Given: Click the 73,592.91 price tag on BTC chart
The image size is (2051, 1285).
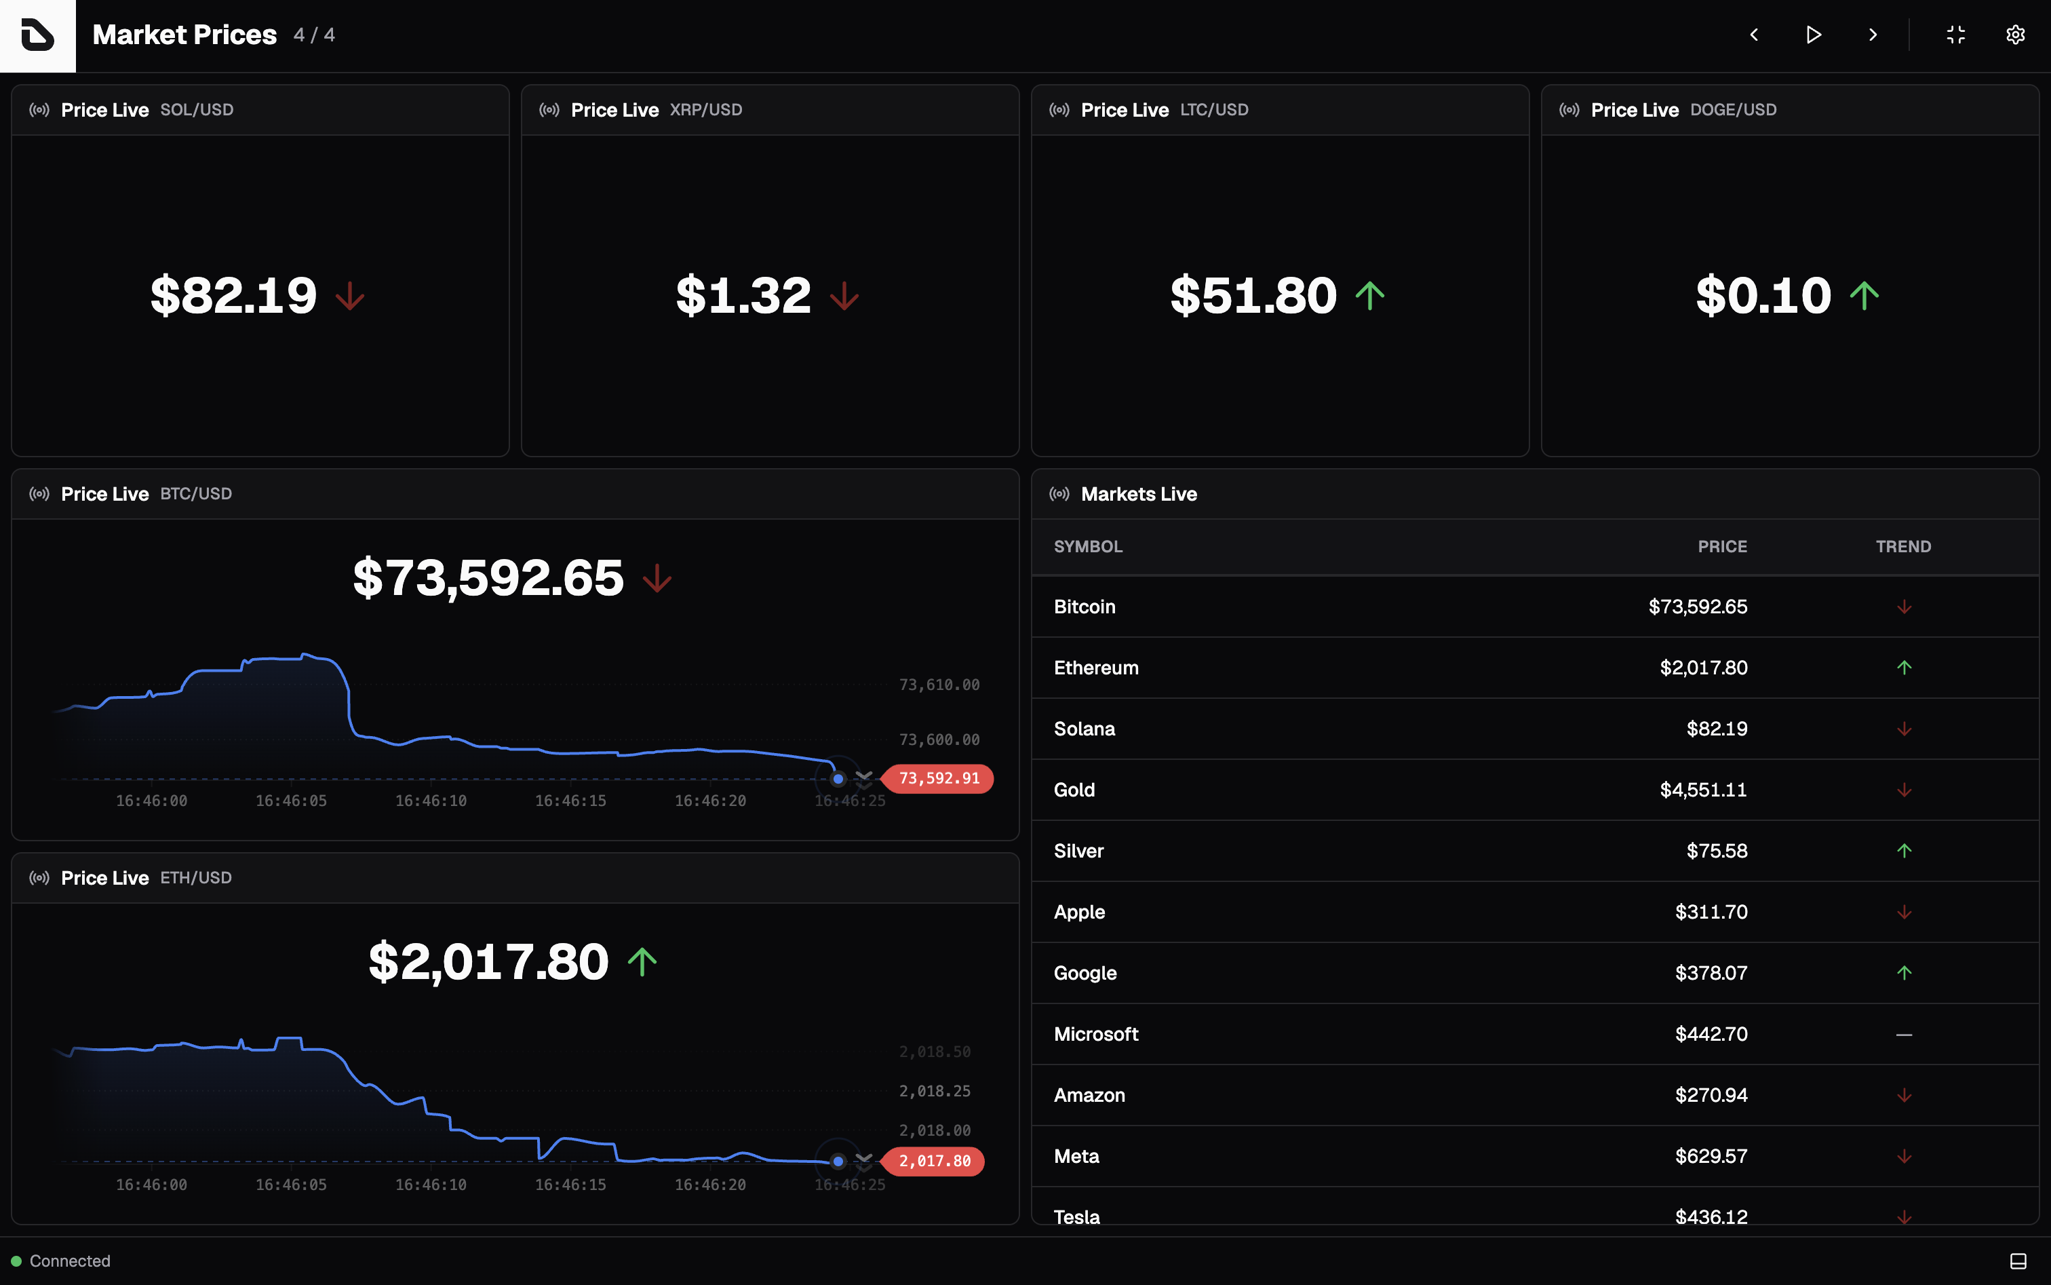Looking at the screenshot, I should [938, 778].
